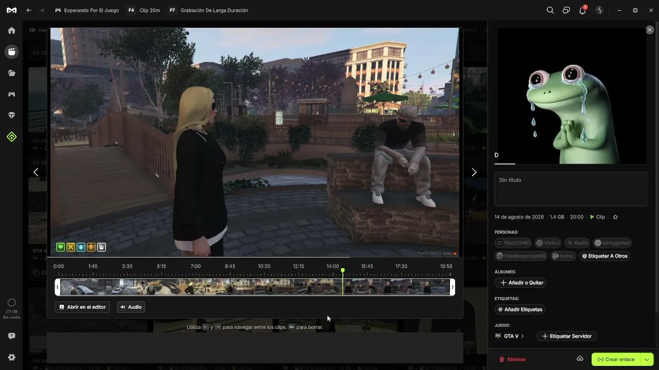659x370 pixels.
Task: Check the 211 GB storage indicator
Action: [11, 308]
